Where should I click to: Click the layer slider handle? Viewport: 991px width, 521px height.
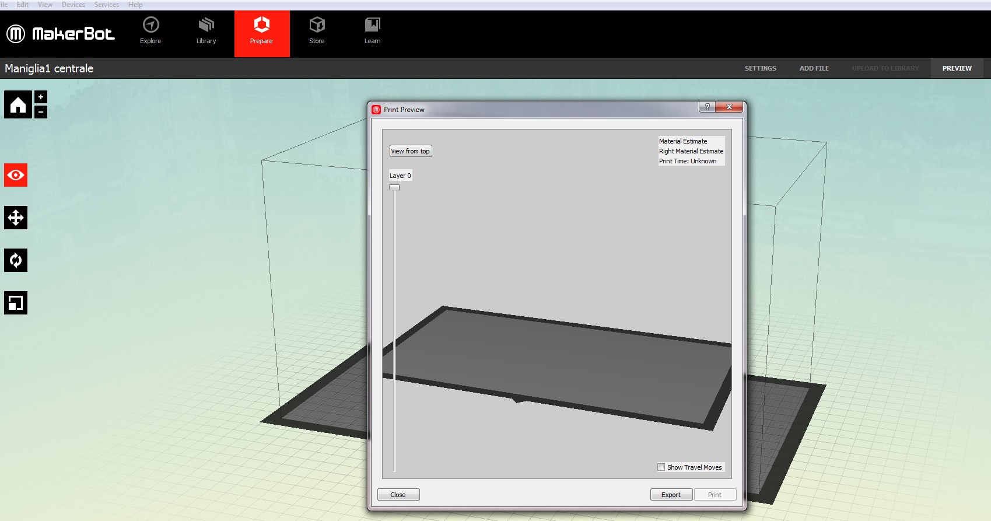(394, 187)
